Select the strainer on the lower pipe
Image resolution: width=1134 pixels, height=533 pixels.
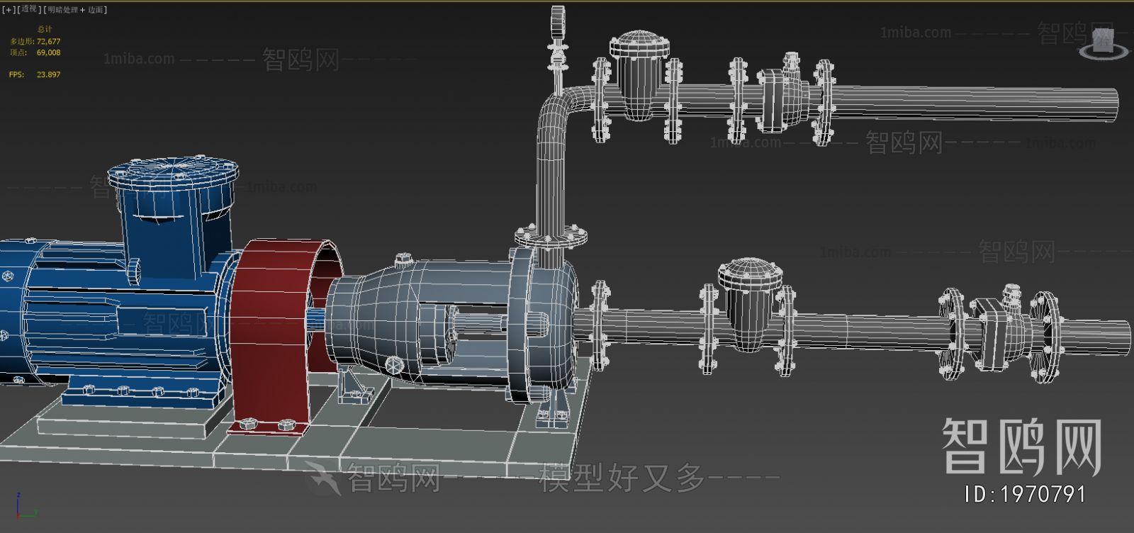click(749, 305)
